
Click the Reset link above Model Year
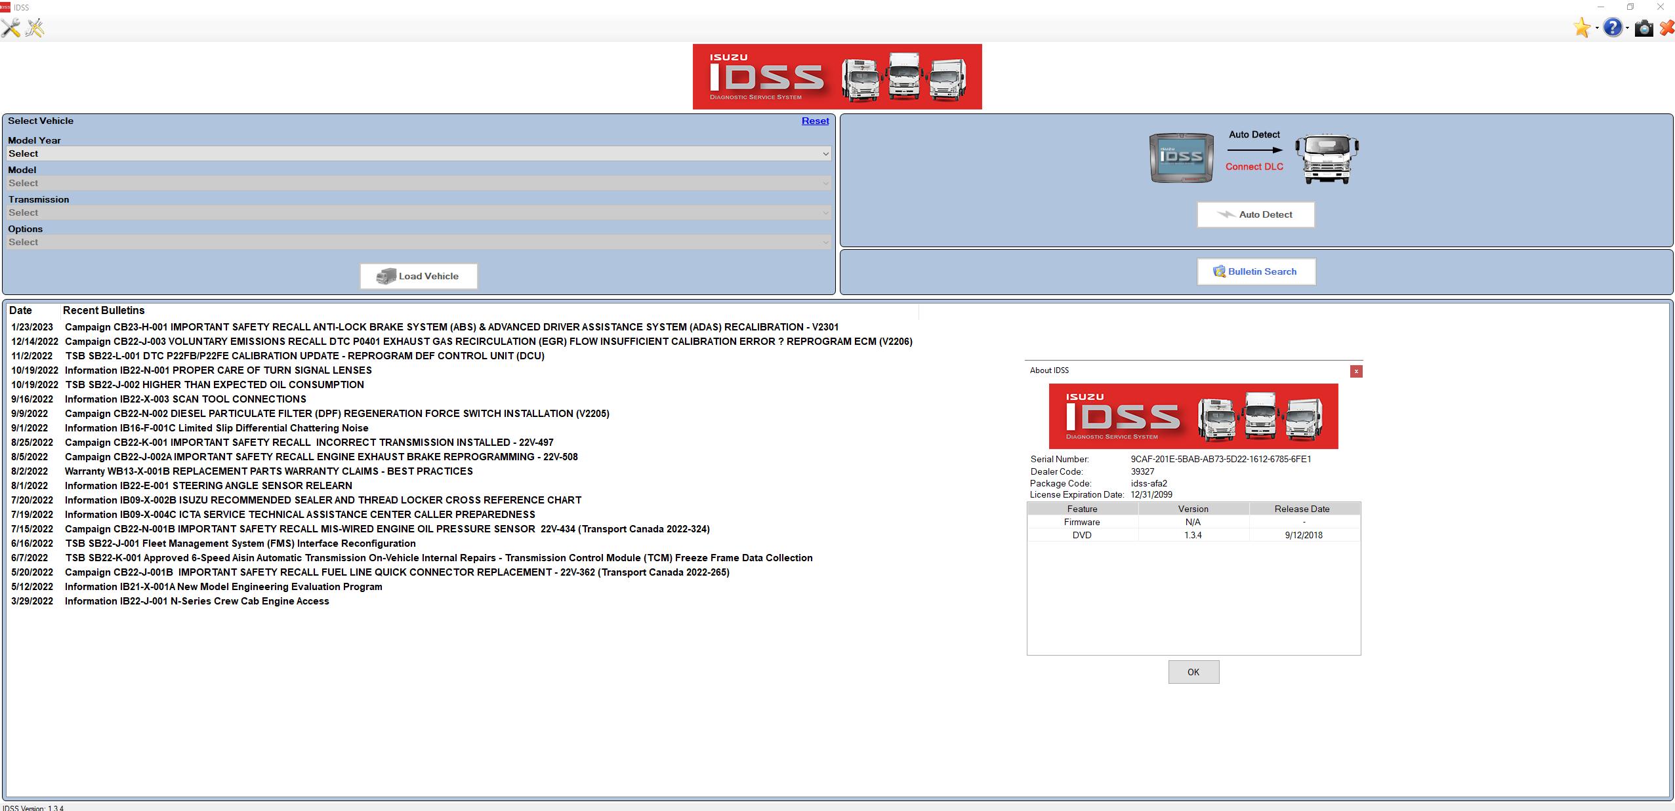click(x=815, y=121)
